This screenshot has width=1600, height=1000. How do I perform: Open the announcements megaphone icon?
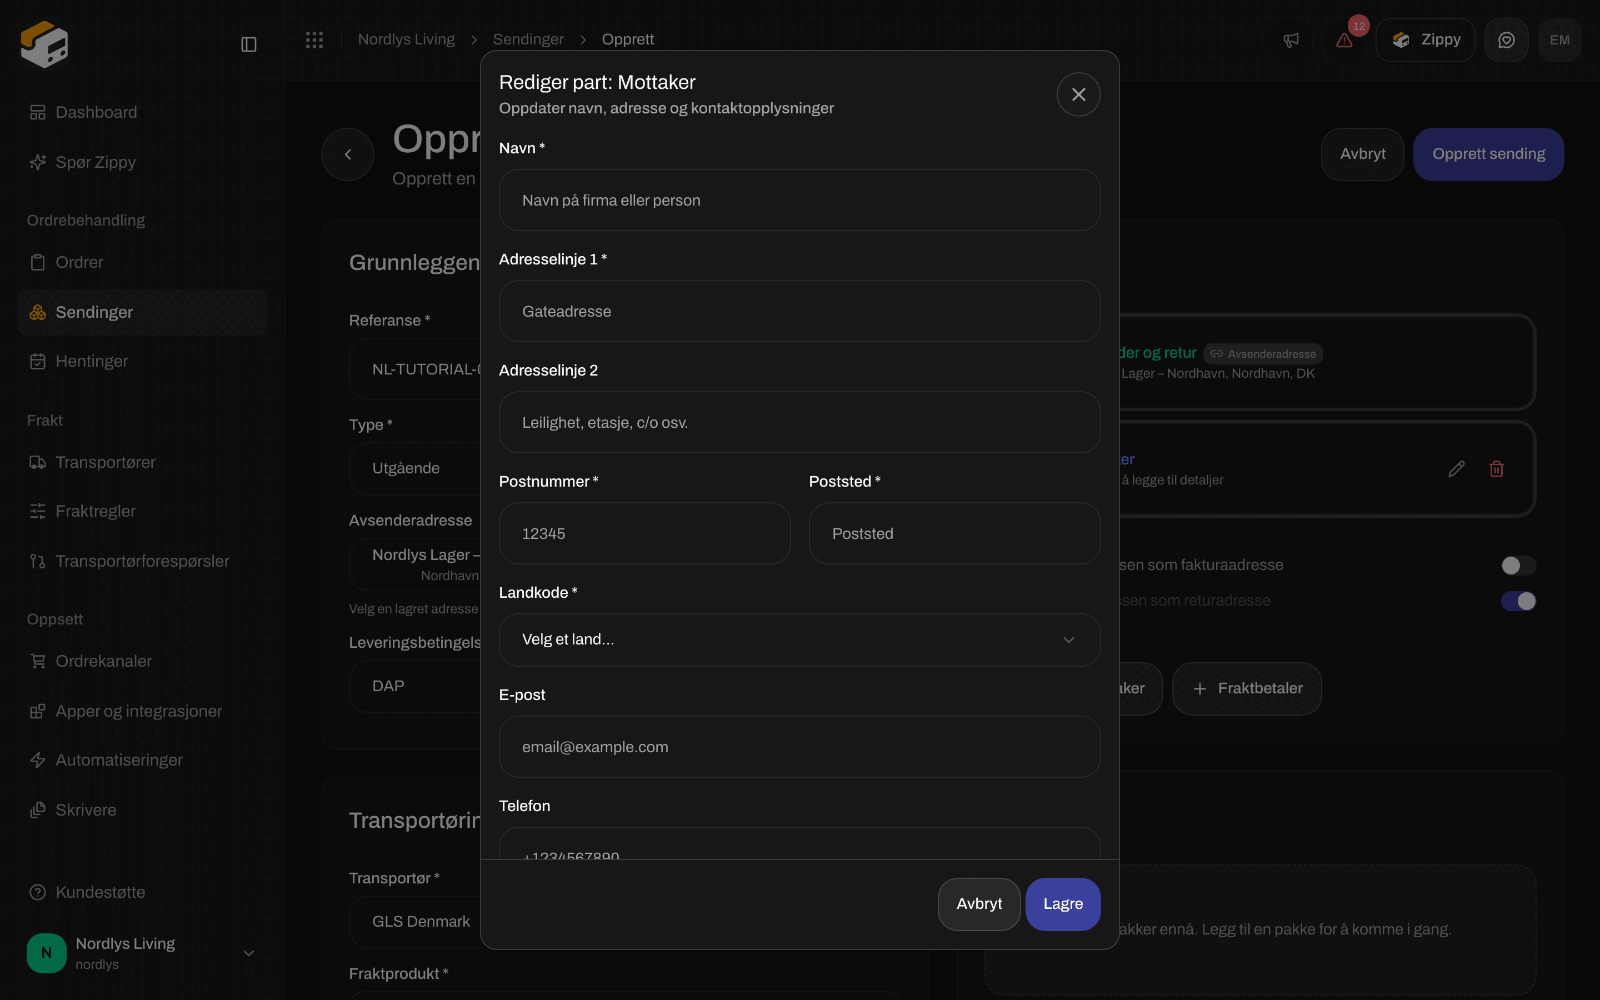(1291, 39)
